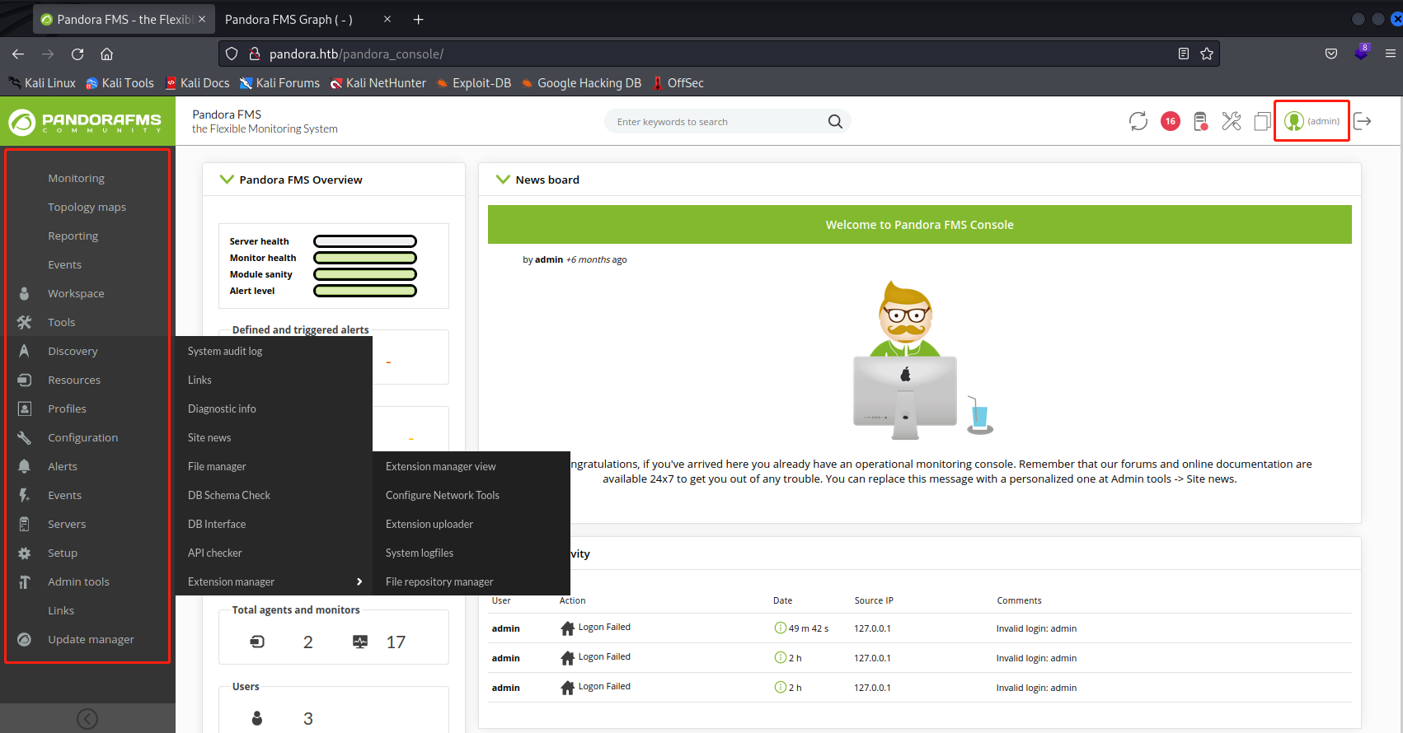1403x733 pixels.
Task: Click the Resources sidebar icon
Action: (x=25, y=380)
